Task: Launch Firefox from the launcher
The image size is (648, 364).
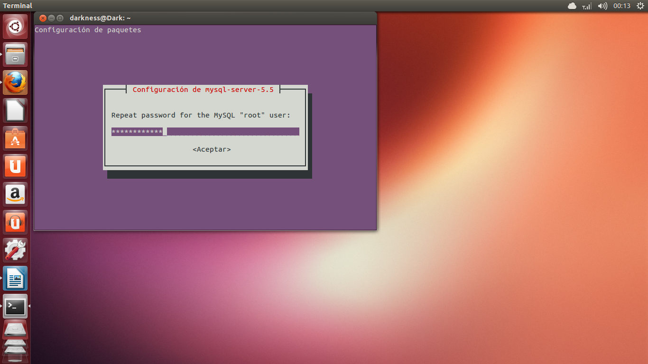Action: [x=15, y=82]
